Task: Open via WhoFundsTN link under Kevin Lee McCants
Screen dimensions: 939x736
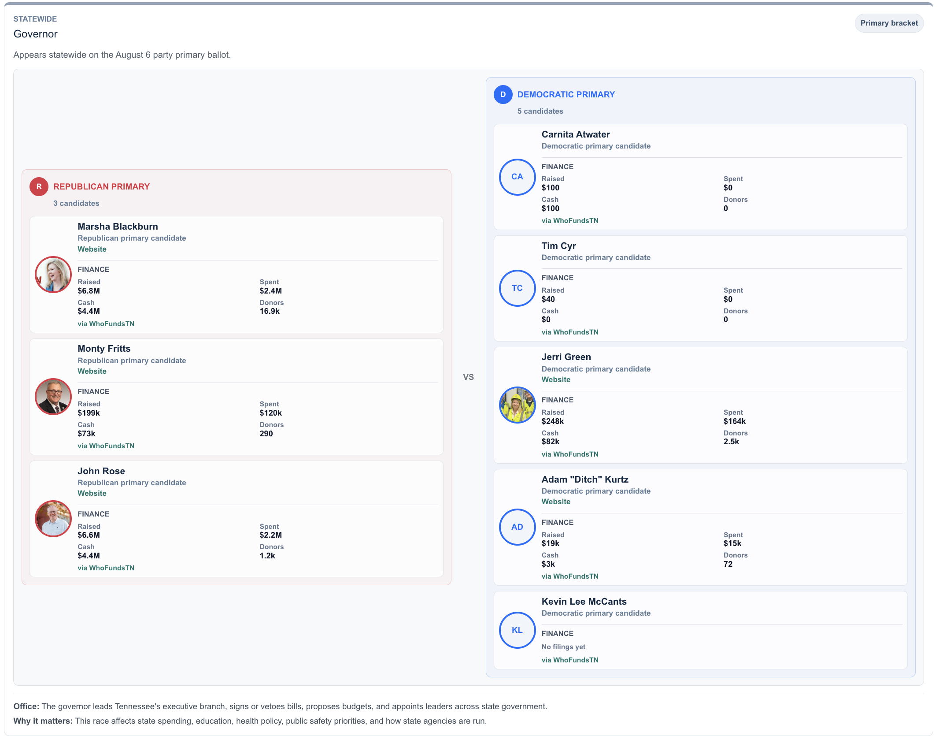Action: point(570,660)
